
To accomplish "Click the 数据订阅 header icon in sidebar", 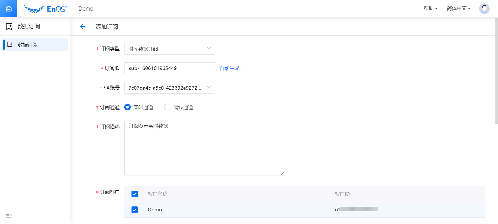I will (9, 26).
